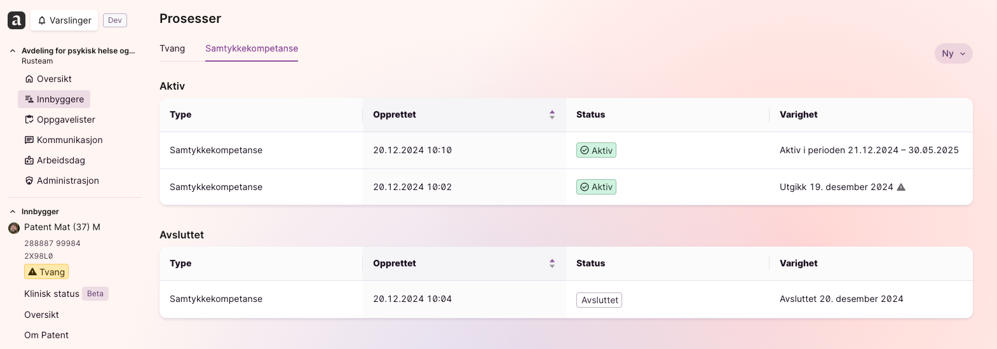Go to Kommunikasjon in sidebar

tap(64, 140)
